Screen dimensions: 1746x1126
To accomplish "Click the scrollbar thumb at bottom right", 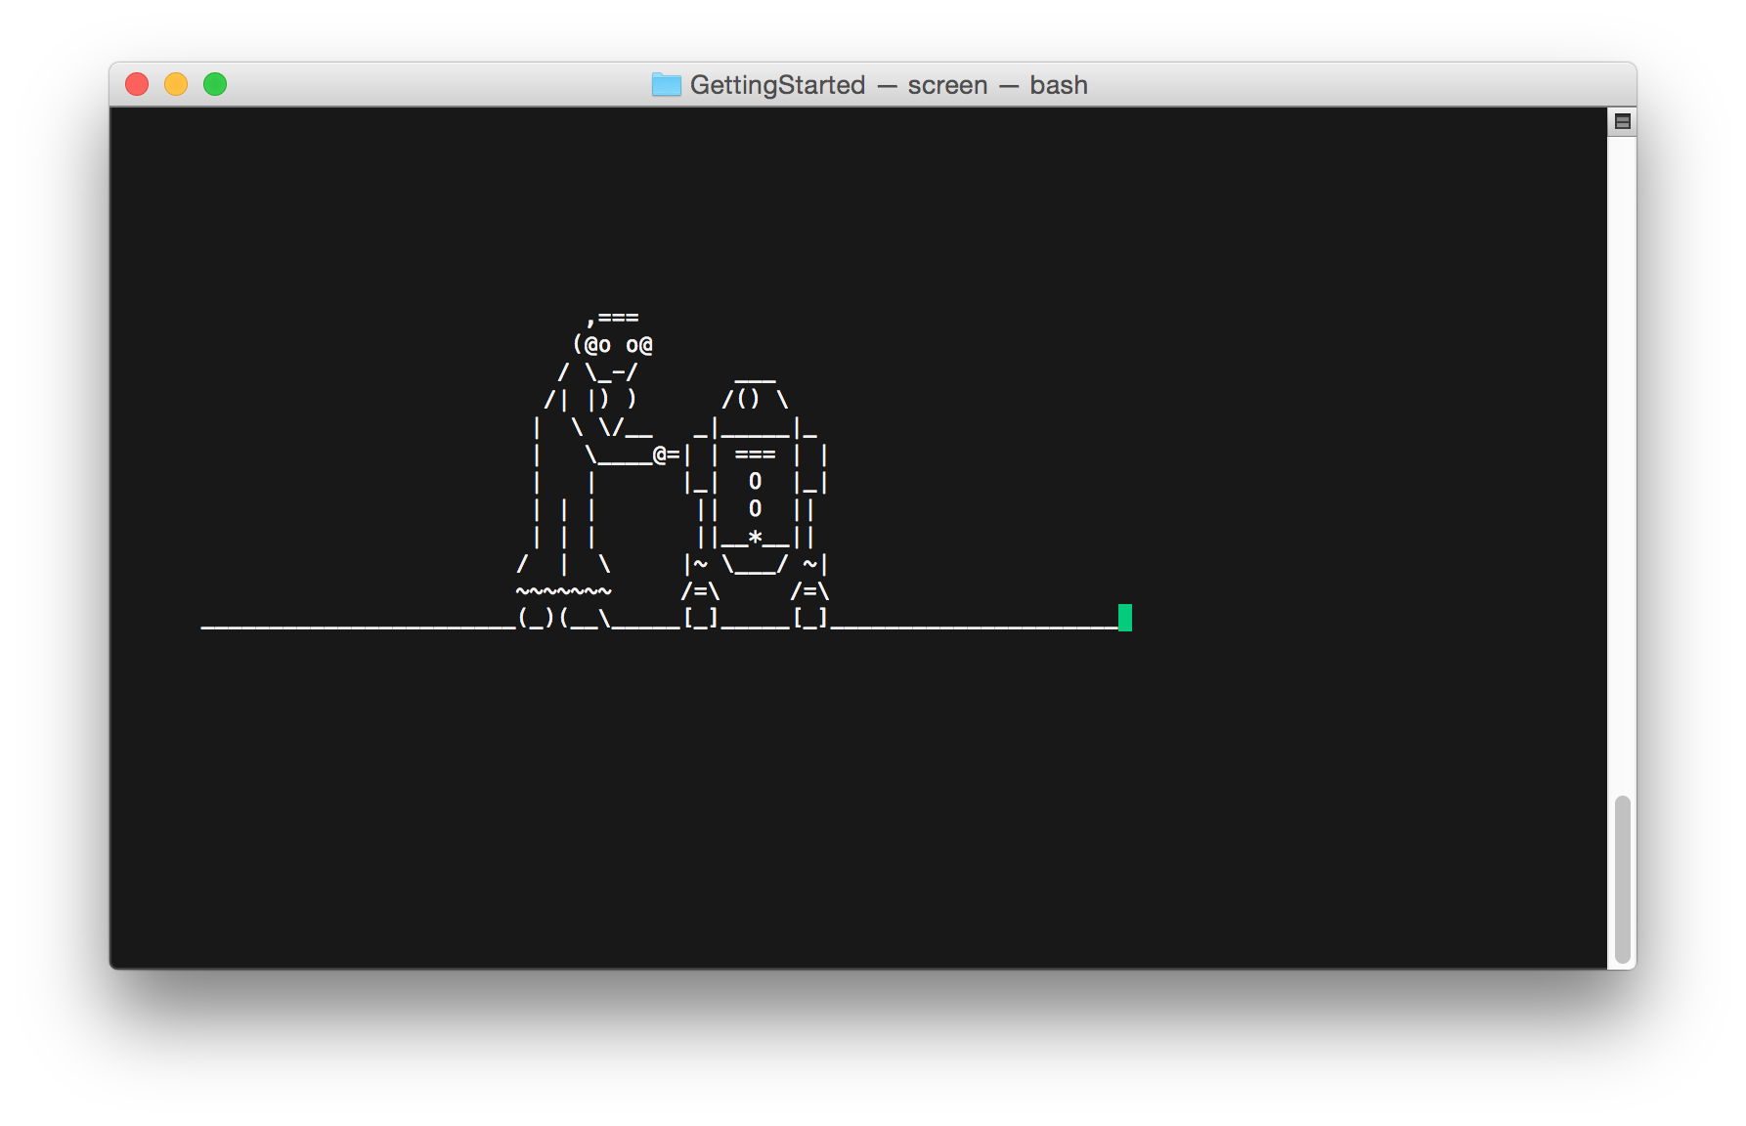I will coord(1622,878).
